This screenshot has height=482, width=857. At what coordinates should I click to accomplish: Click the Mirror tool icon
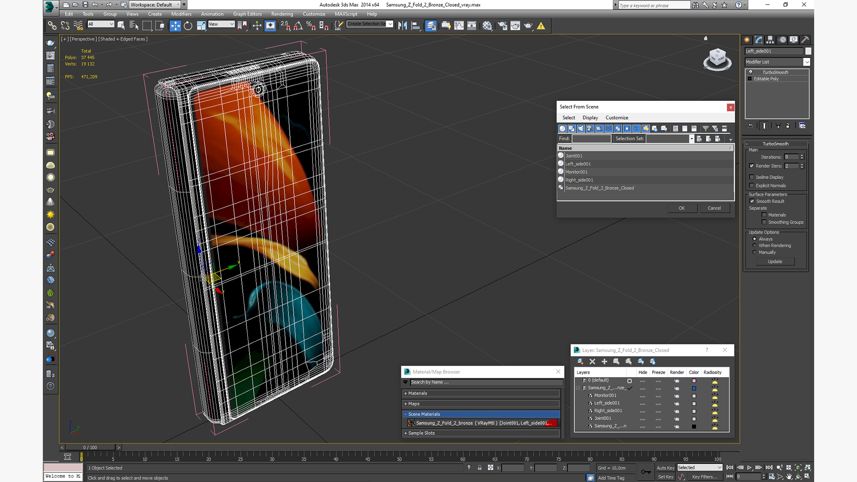(403, 26)
